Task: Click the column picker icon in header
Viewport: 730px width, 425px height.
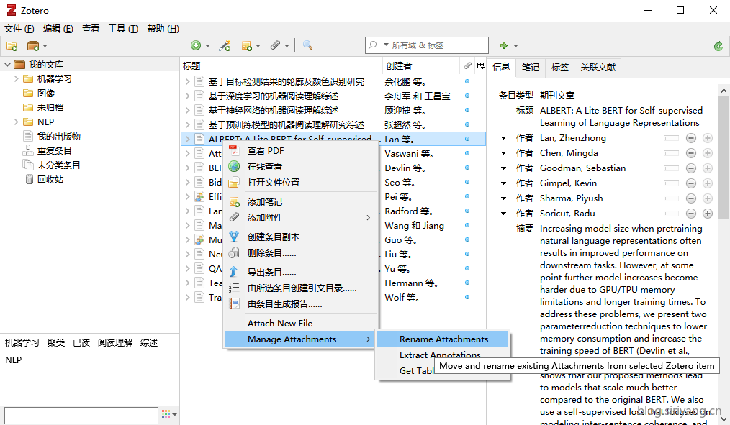Action: 480,65
